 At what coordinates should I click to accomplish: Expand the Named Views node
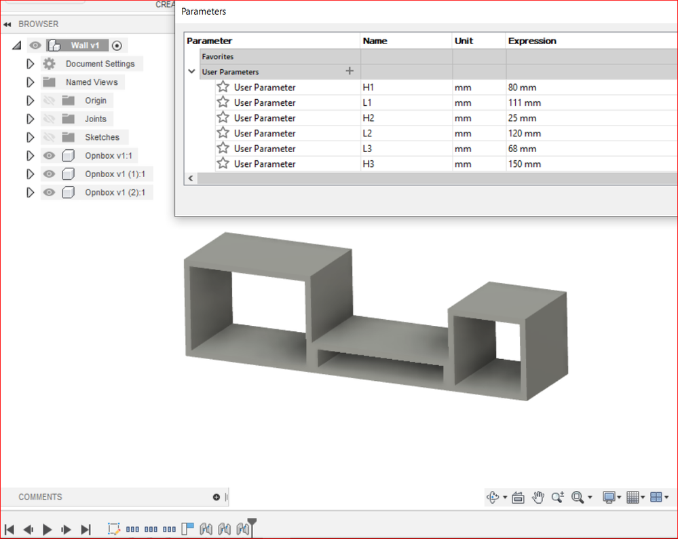coord(30,81)
